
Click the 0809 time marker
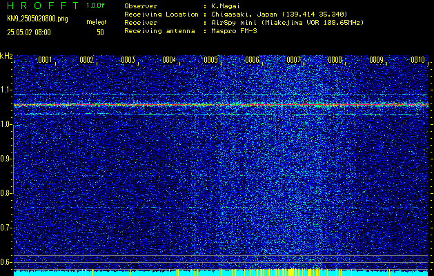click(377, 60)
